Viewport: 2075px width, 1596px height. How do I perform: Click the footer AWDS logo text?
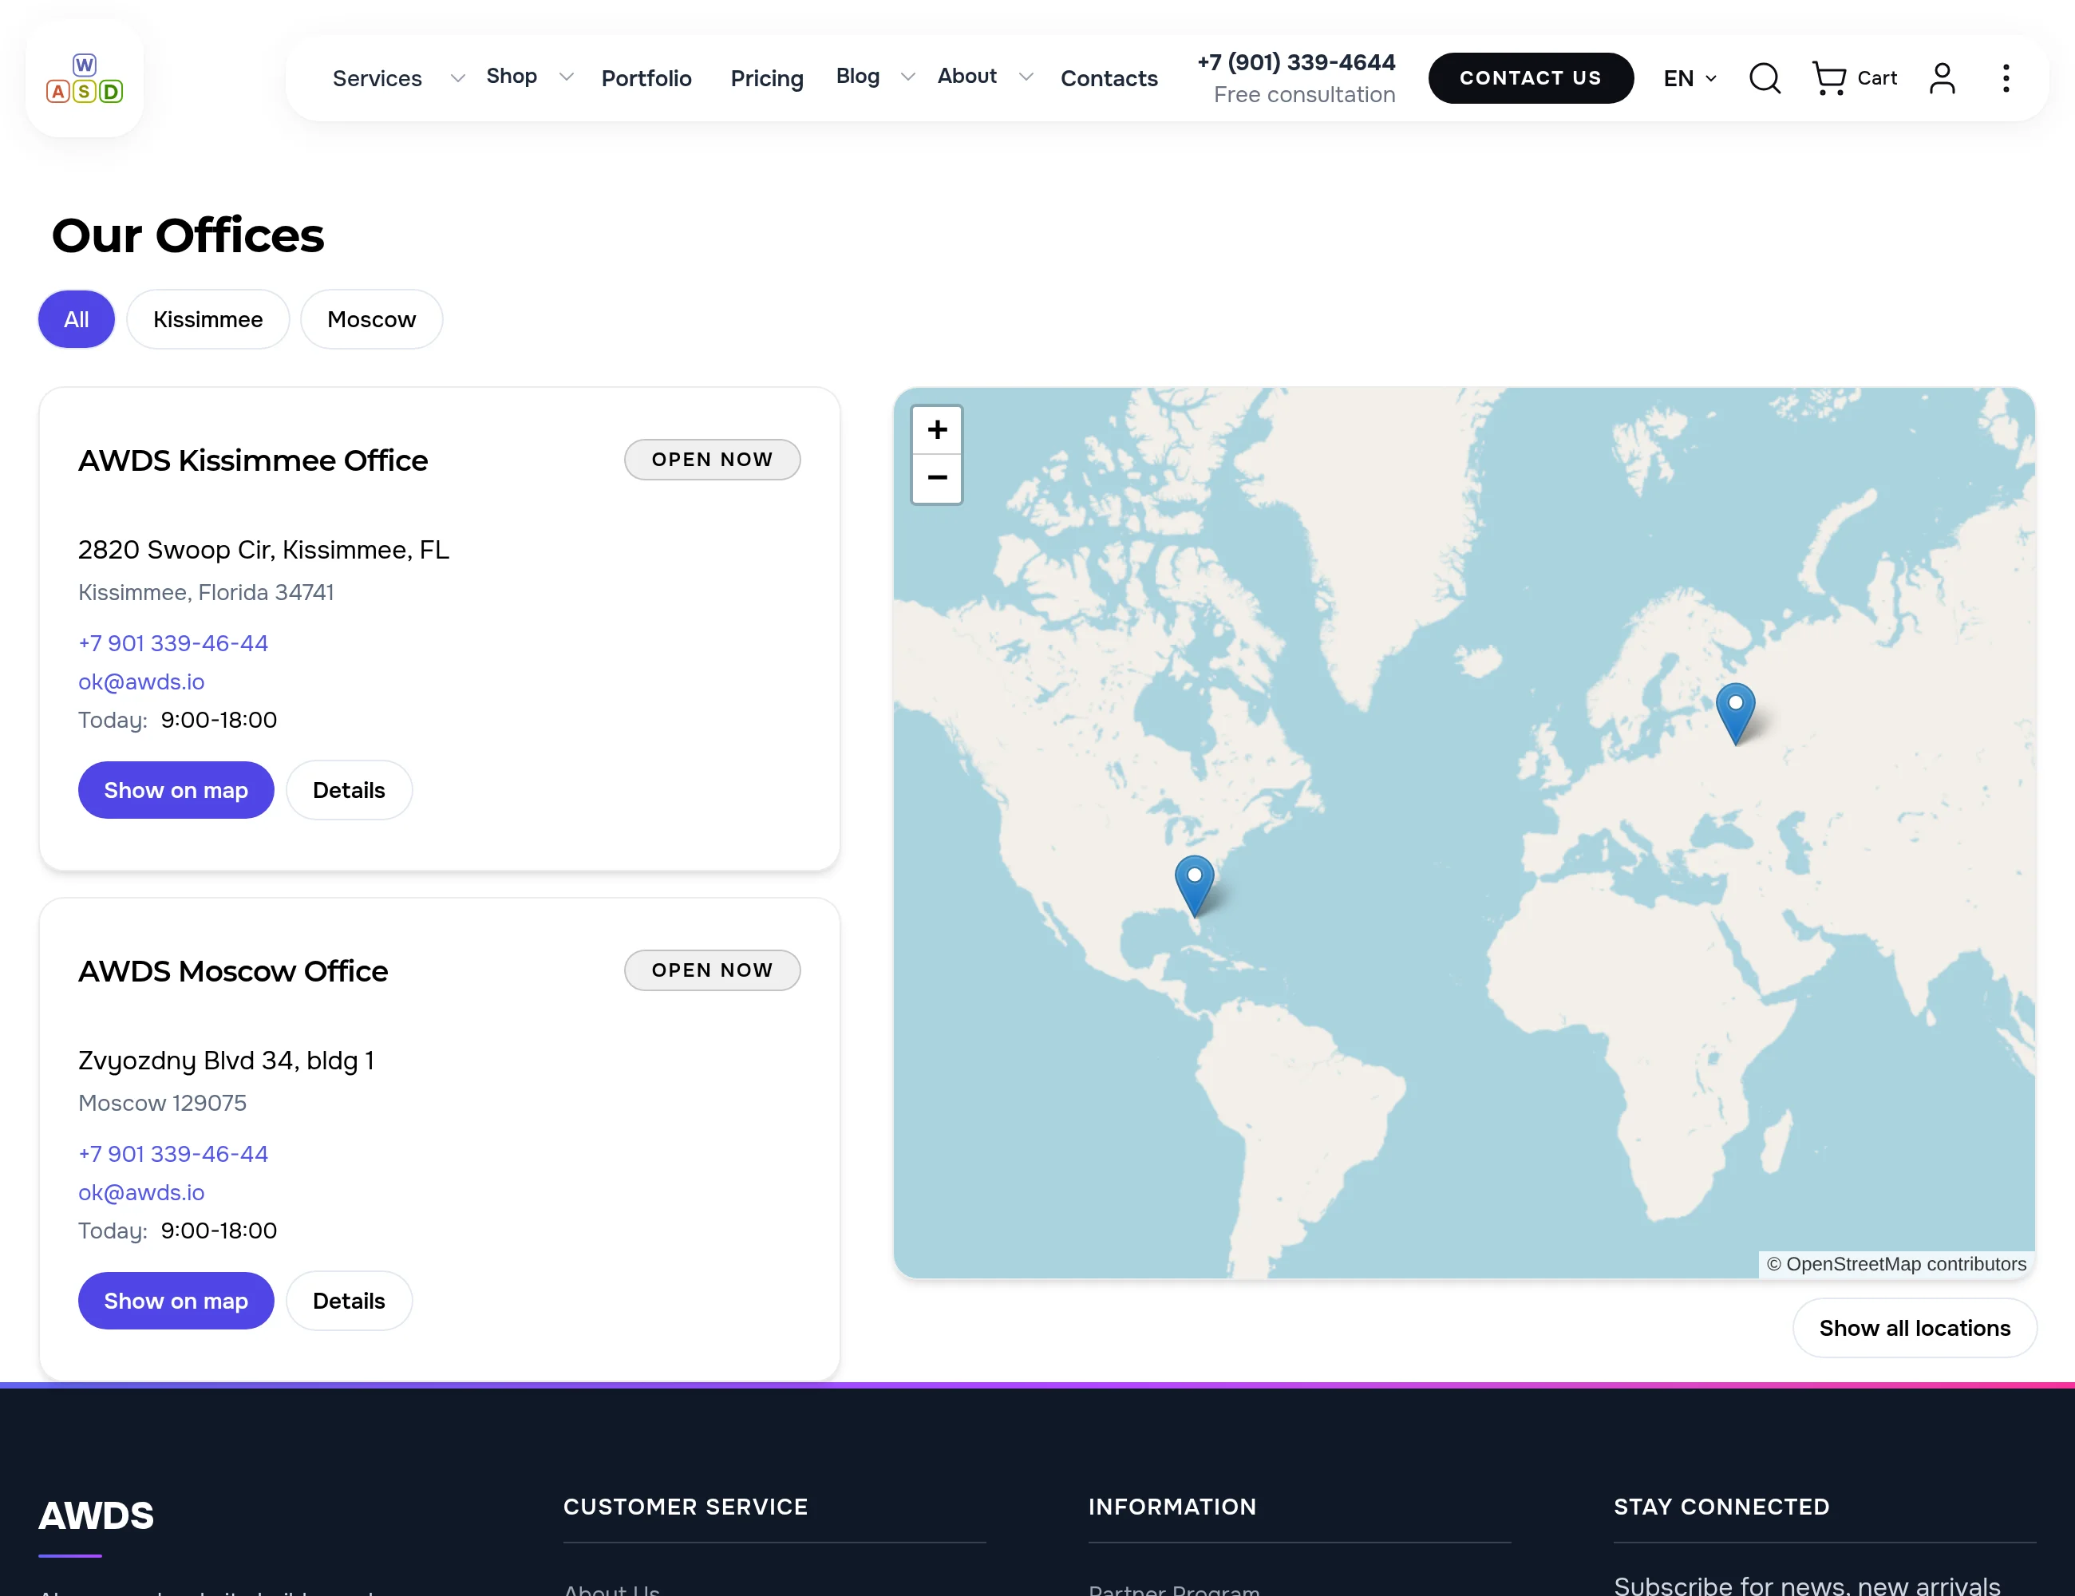(x=96, y=1516)
